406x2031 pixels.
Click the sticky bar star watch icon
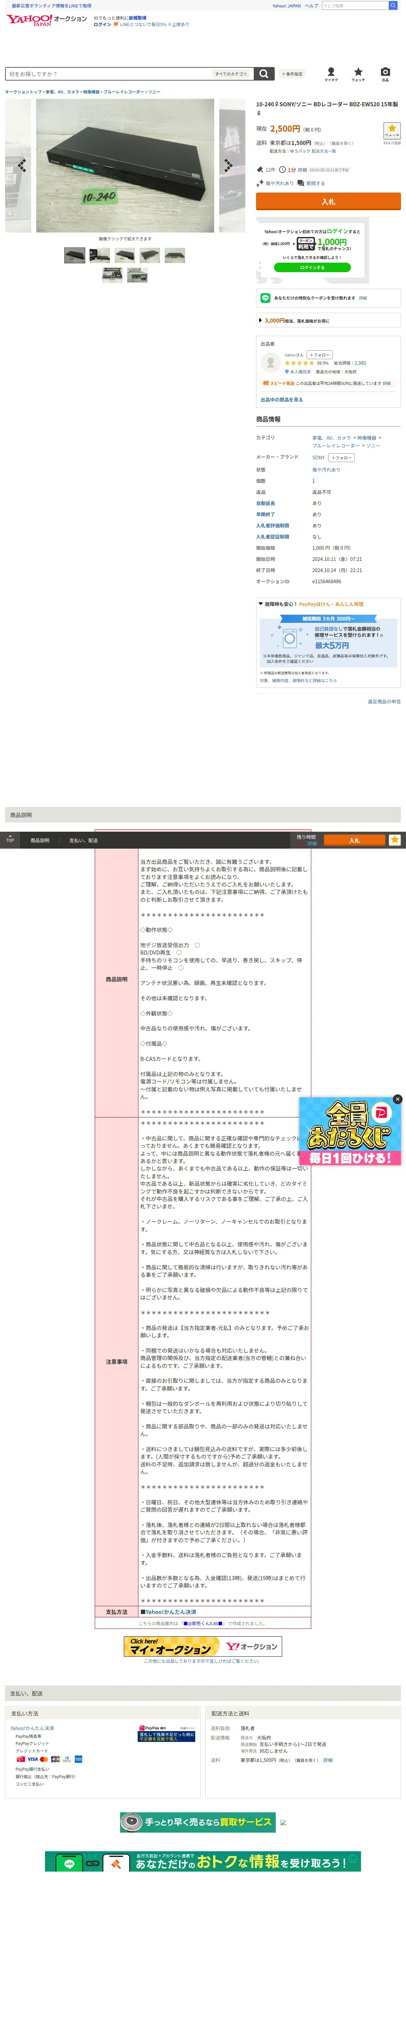(x=394, y=840)
